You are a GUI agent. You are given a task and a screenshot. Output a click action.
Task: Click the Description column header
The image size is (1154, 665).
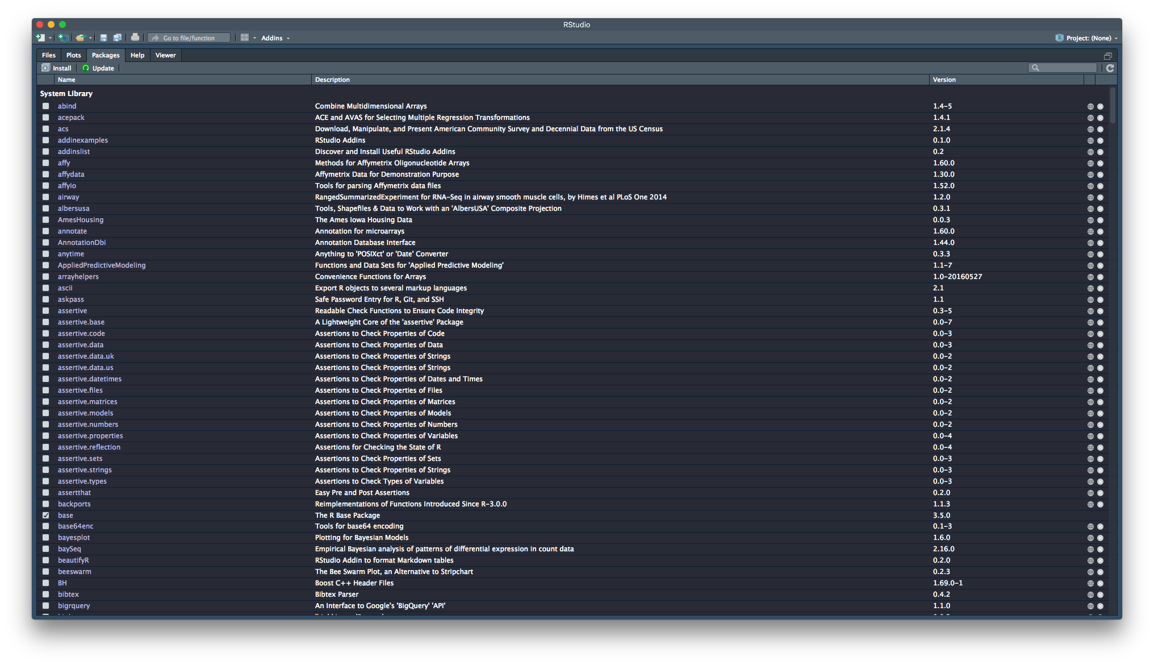(x=620, y=80)
